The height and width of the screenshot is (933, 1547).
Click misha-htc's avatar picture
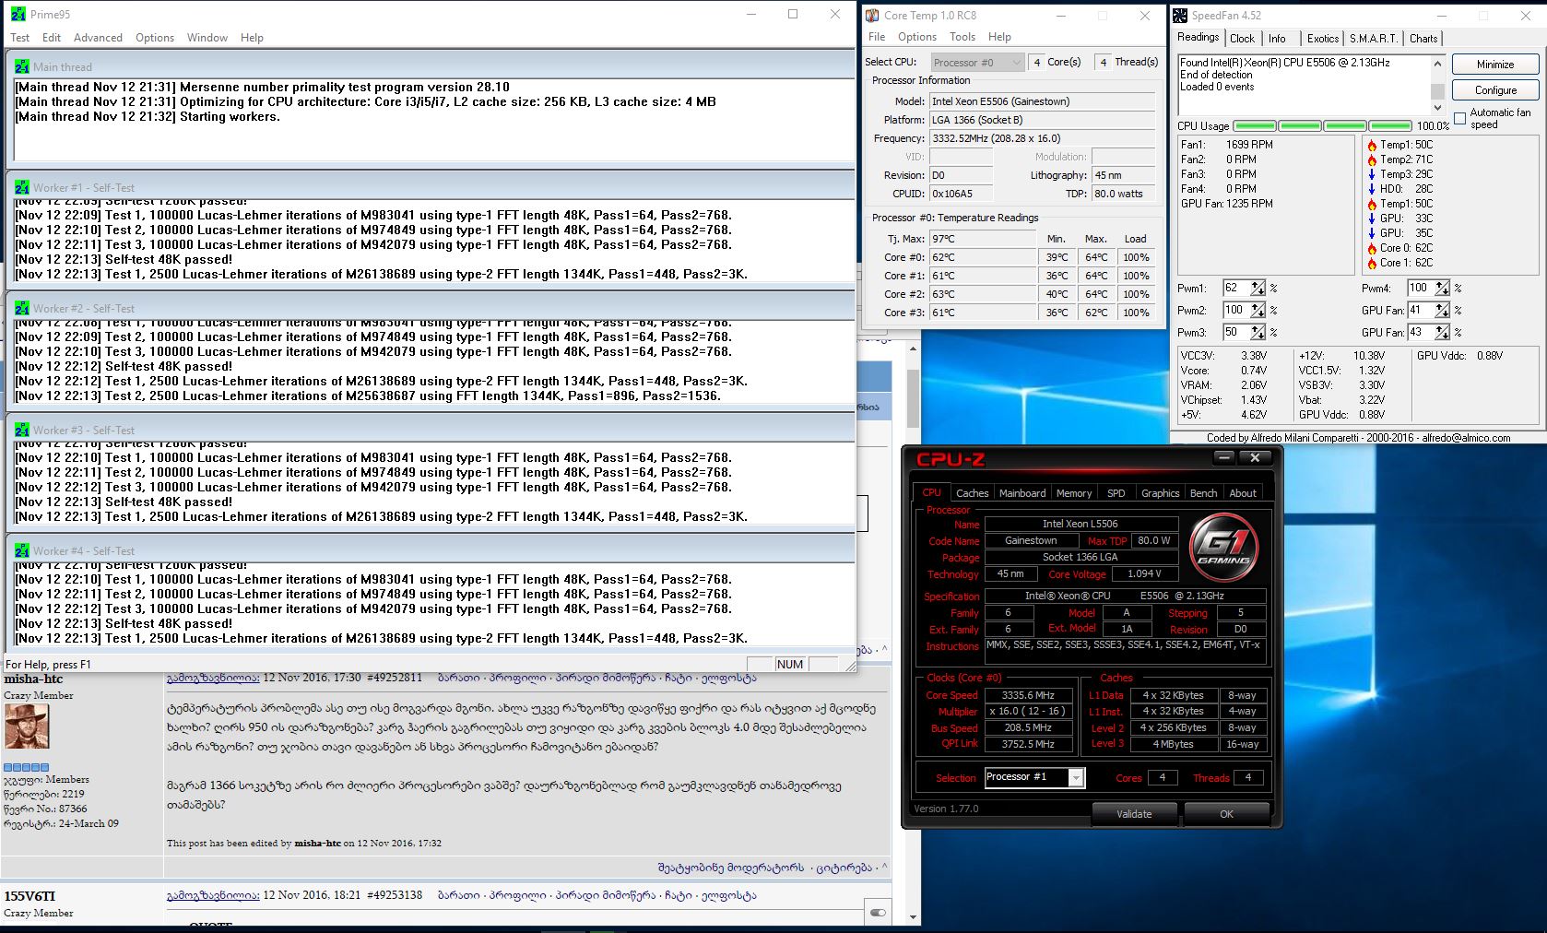(x=27, y=726)
